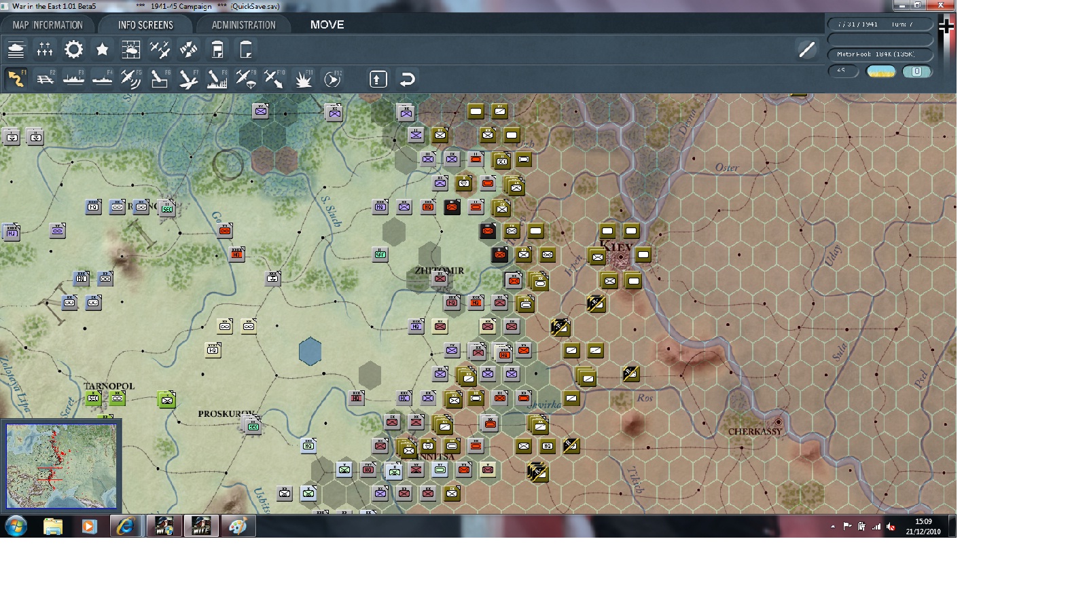Select Air Recon mode (F5)
Image resolution: width=1087 pixels, height=611 pixels.
click(130, 79)
